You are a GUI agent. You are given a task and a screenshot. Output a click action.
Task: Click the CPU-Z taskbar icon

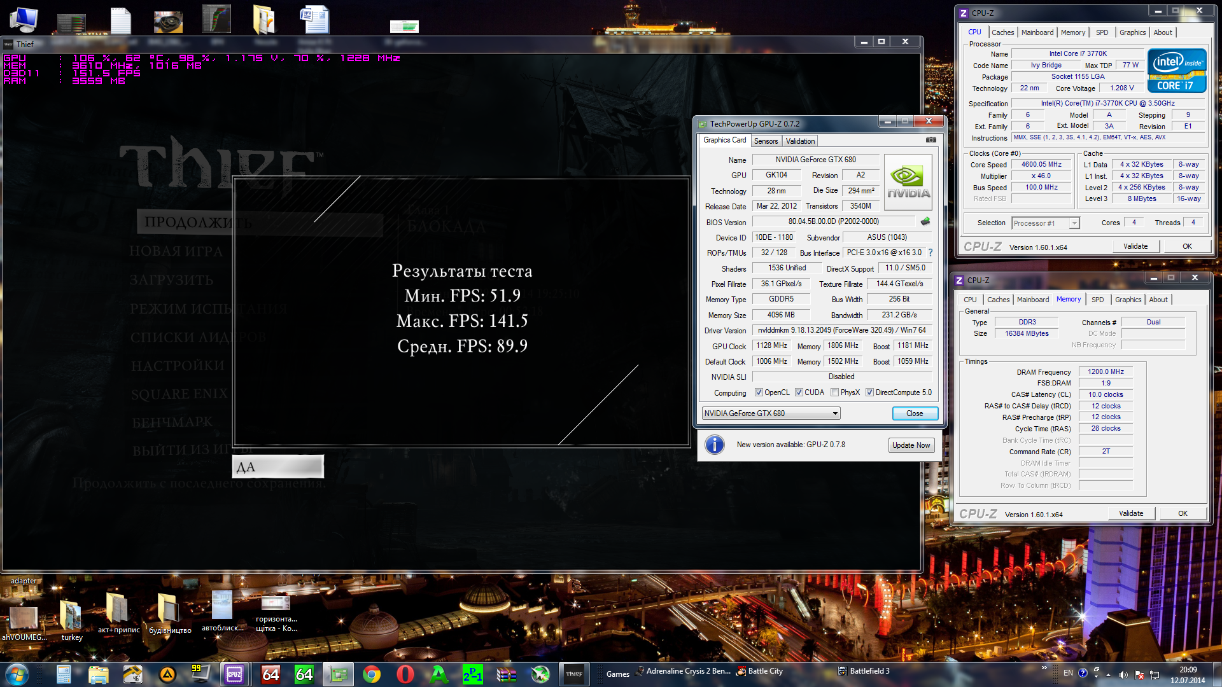click(x=234, y=674)
